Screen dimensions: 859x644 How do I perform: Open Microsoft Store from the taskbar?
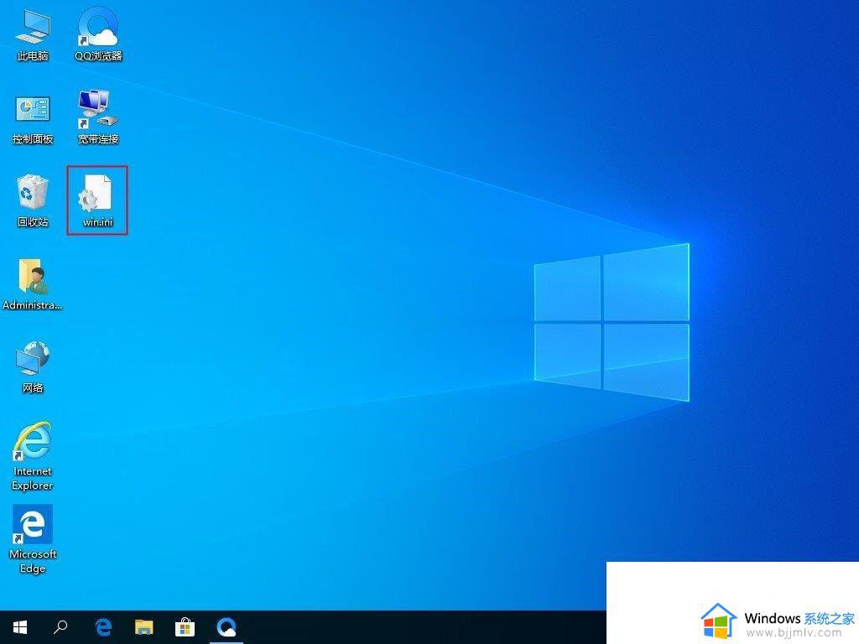(x=185, y=627)
